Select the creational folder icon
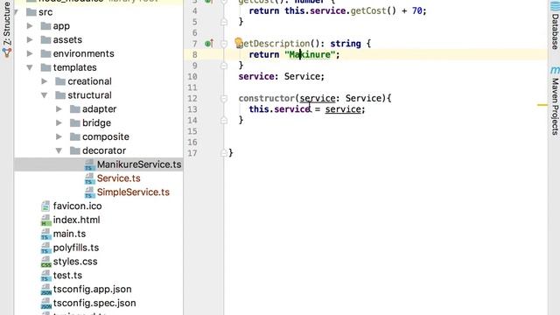Viewport: 560px width, 315px height. pos(60,81)
